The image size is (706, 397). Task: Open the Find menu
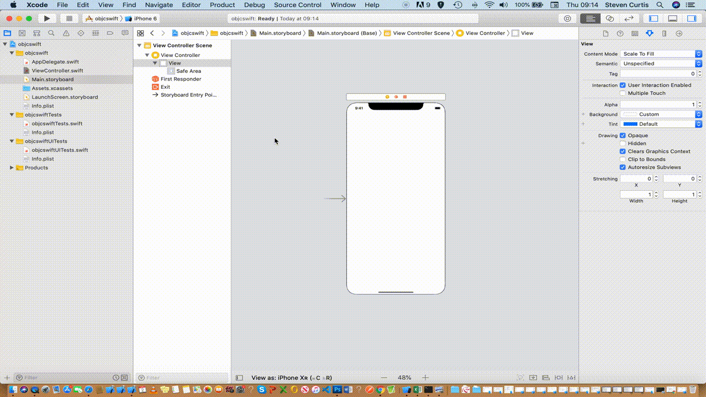pyautogui.click(x=129, y=5)
